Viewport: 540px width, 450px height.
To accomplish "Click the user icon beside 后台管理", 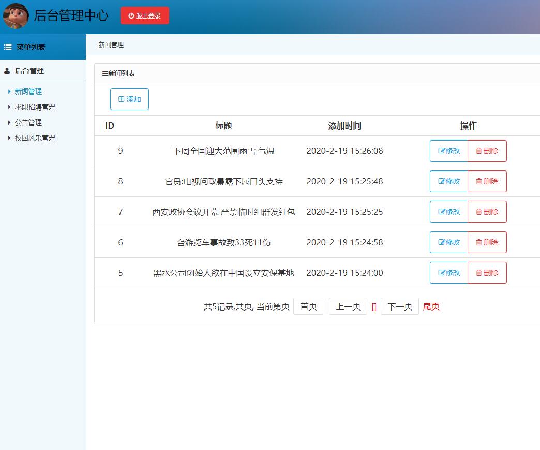I will point(7,70).
